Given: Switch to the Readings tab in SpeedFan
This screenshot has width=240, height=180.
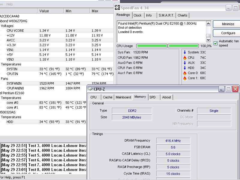Looking at the screenshot, I should (123, 15).
